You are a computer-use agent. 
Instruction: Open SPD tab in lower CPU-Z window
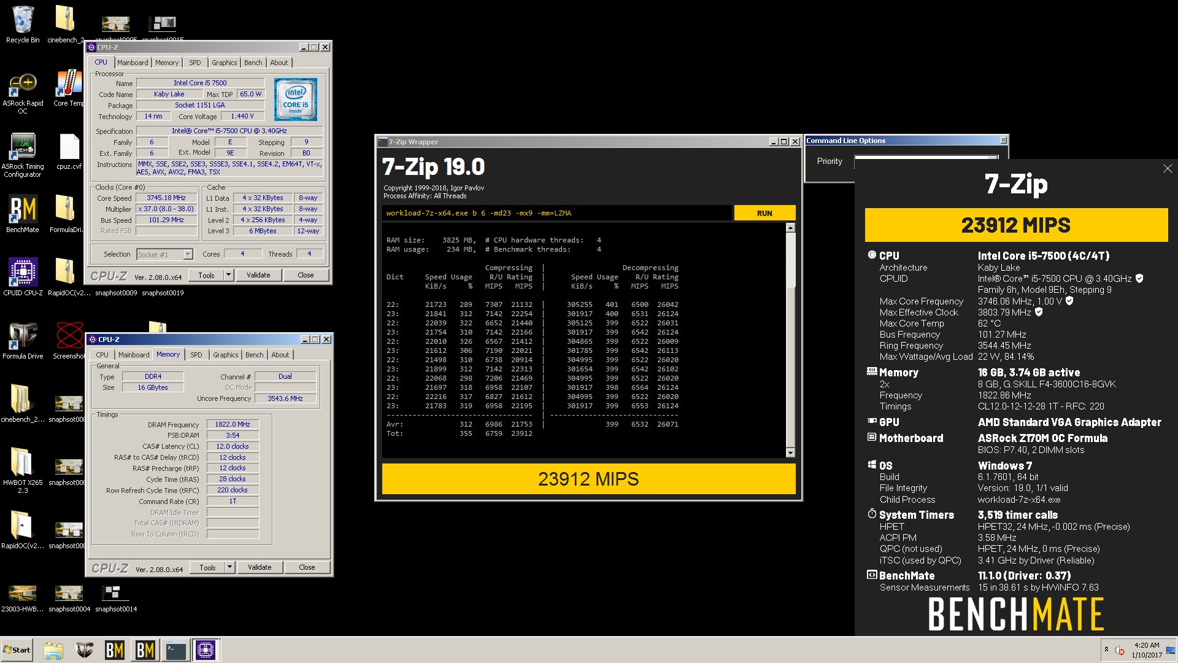(x=196, y=355)
